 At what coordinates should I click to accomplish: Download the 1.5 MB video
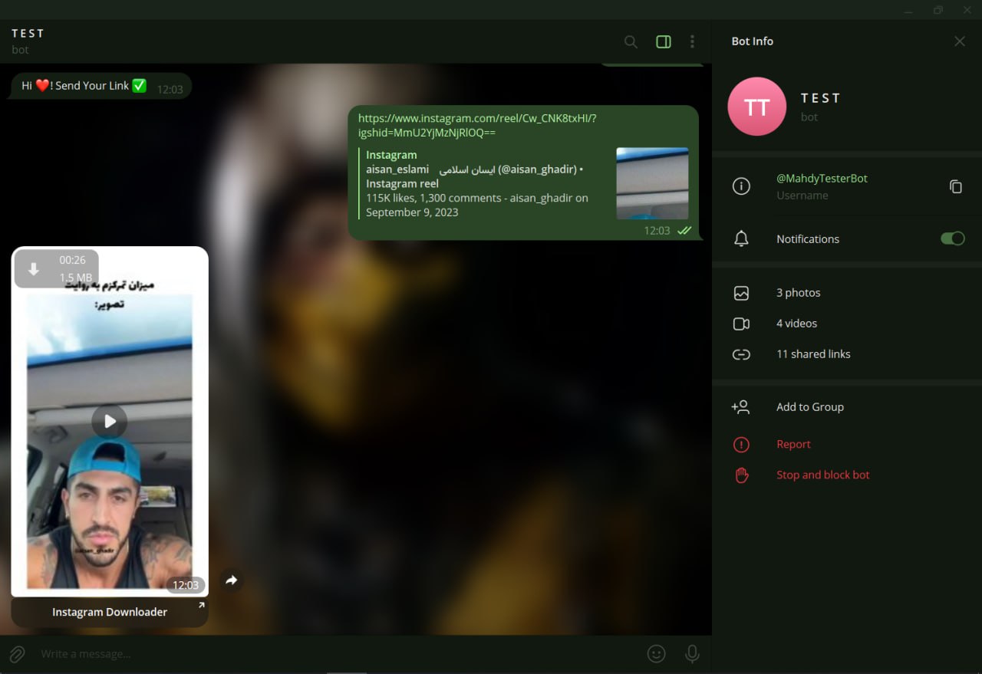click(x=34, y=269)
